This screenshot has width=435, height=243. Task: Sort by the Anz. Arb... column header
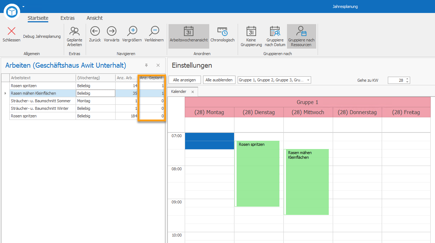pyautogui.click(x=127, y=78)
